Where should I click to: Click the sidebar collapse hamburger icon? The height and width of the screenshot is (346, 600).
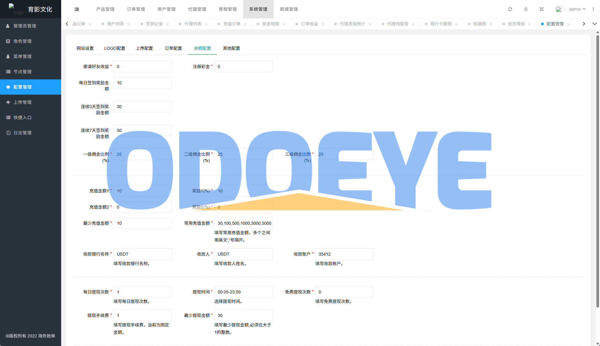pyautogui.click(x=77, y=9)
